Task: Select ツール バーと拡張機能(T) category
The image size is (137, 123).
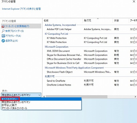Action: pyautogui.click(x=21, y=26)
